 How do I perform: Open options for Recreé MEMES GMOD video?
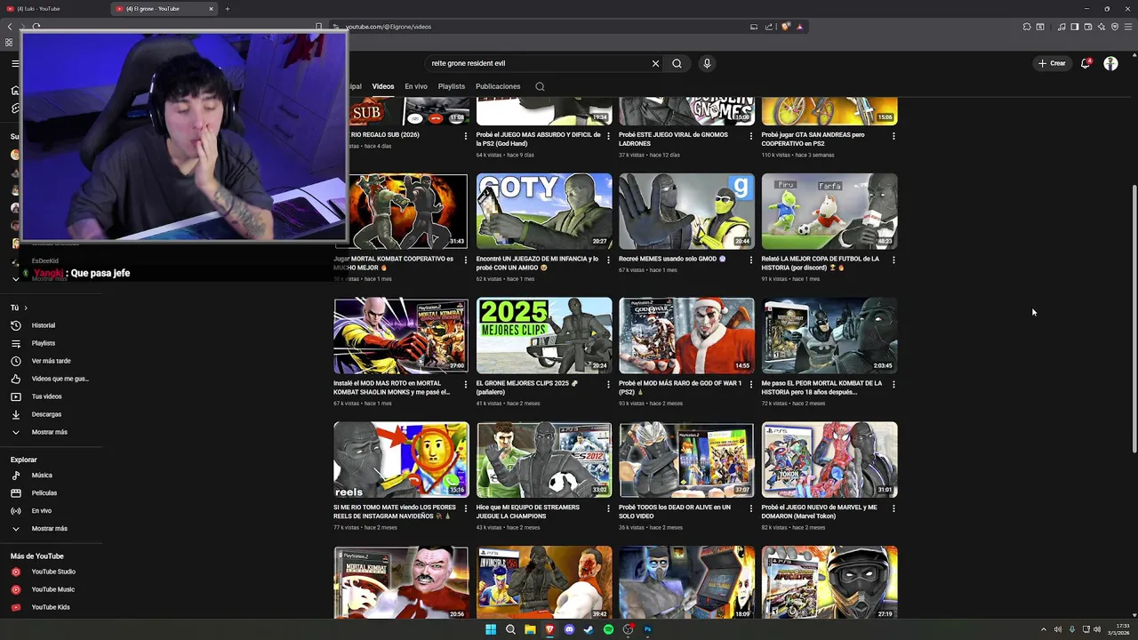tap(751, 260)
